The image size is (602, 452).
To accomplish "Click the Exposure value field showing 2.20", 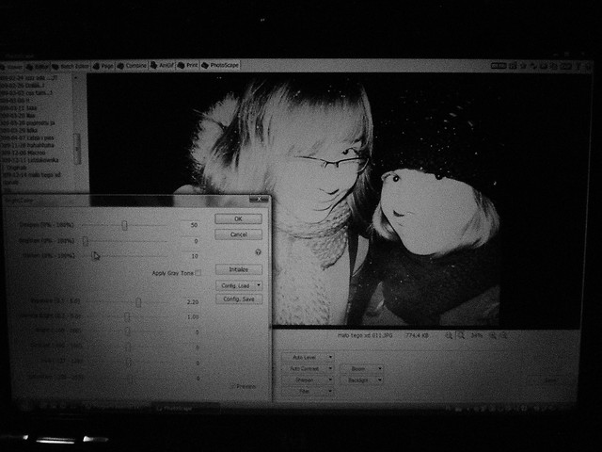I will pyautogui.click(x=190, y=302).
